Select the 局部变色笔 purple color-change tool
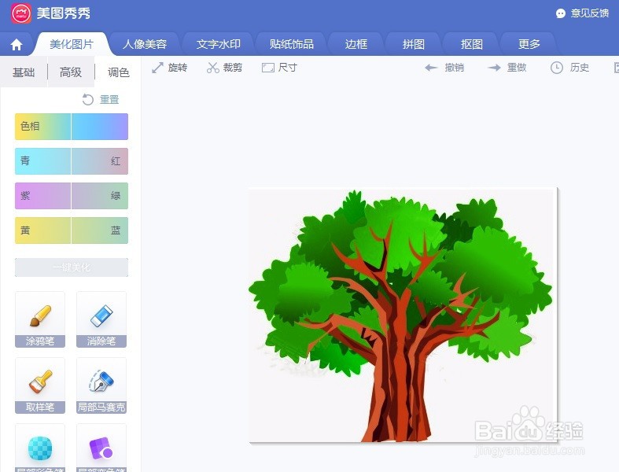 101,448
